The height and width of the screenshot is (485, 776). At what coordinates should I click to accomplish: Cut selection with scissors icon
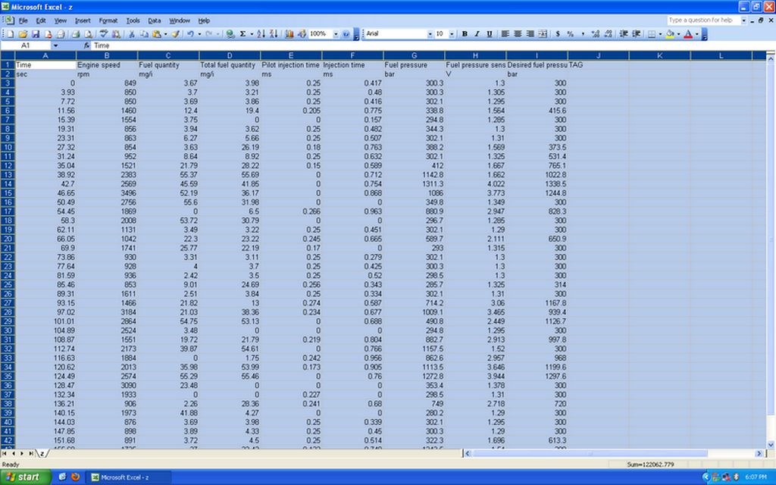coord(132,33)
